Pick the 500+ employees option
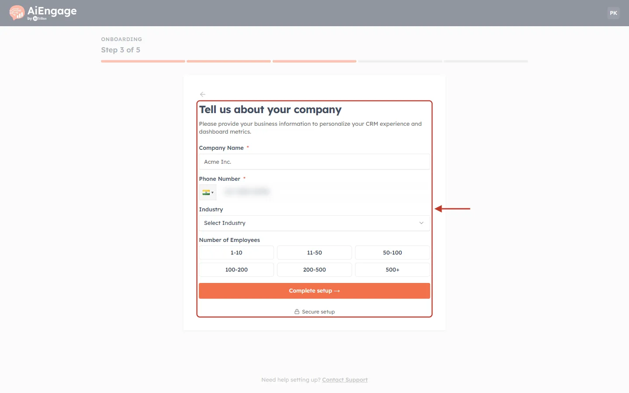The width and height of the screenshot is (629, 393). pos(393,270)
